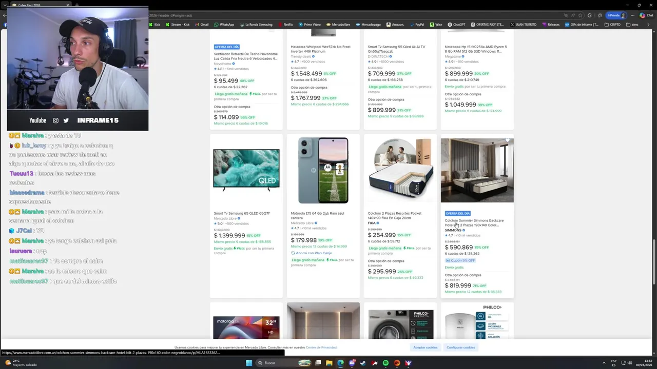Click Twitter icon on stream overlay
This screenshot has width=657, height=369.
point(66,120)
